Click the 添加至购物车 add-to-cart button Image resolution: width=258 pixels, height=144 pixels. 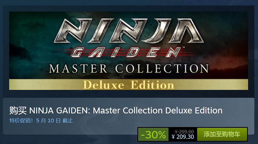[222, 134]
